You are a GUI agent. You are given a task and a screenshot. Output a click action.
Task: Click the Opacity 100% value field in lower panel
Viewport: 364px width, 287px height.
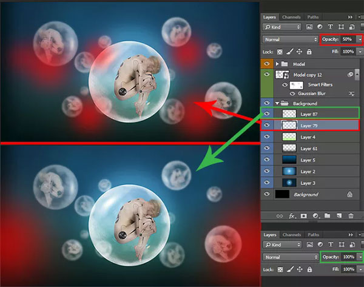tap(349, 257)
